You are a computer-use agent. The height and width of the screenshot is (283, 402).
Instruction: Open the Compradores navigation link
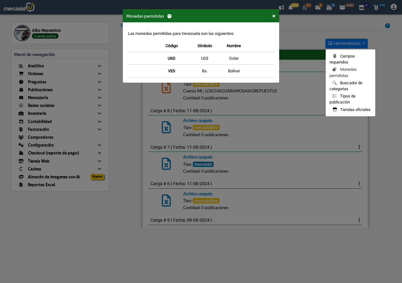coord(41,137)
